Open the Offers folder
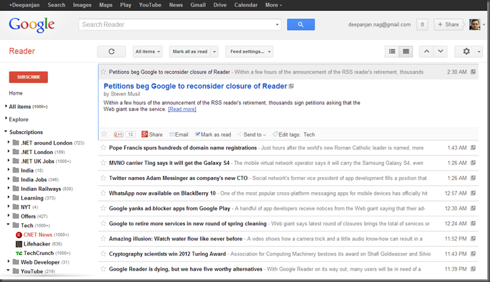Viewport: 490px width, 282px height. pyautogui.click(x=30, y=216)
